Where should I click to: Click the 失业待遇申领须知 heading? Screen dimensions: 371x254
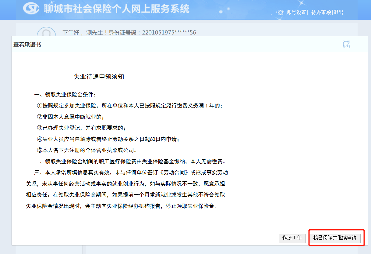99,77
